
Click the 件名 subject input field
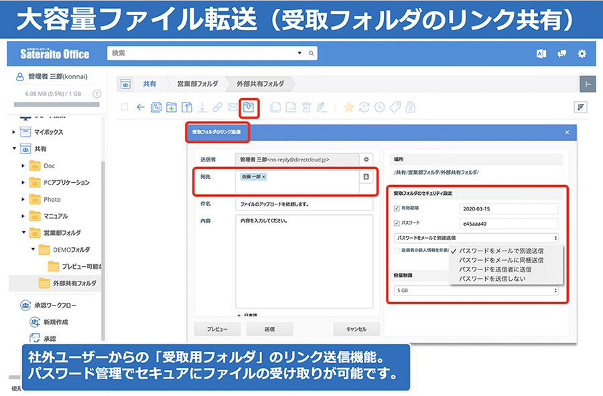point(304,204)
